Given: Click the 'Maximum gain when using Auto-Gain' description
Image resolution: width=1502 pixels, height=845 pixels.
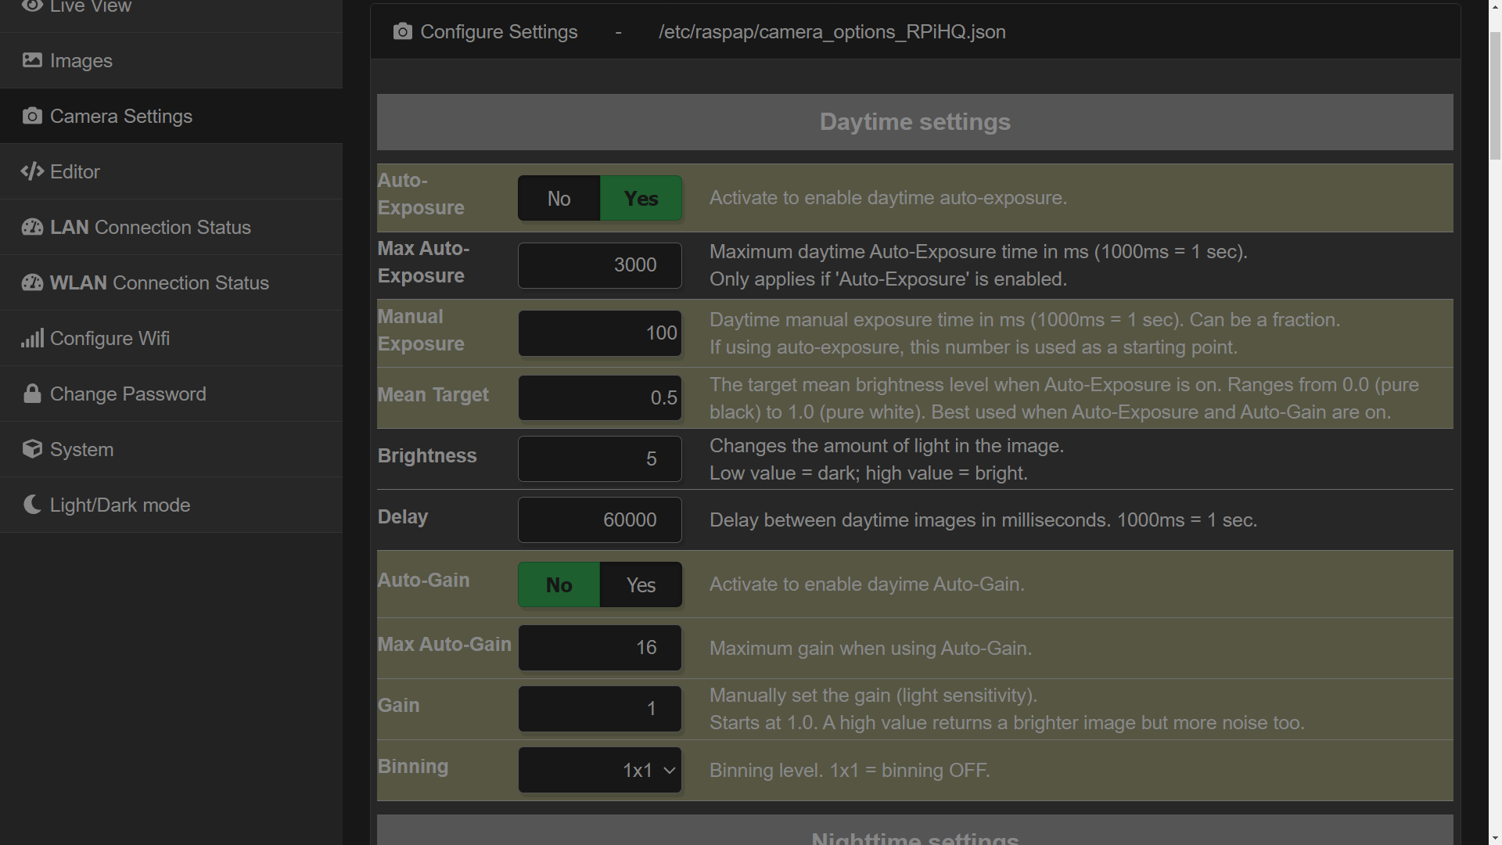Looking at the screenshot, I should click(871, 649).
